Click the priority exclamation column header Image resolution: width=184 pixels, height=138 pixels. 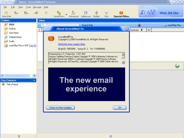pos(40,30)
